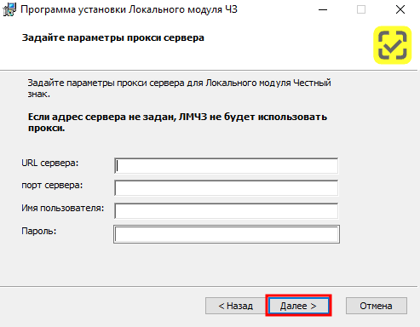Minimize the installer window
This screenshot has width=420, height=327.
tap(323, 9)
